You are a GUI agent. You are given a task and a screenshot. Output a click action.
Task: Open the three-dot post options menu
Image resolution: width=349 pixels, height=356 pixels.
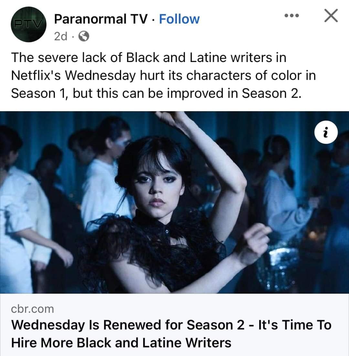click(x=292, y=16)
